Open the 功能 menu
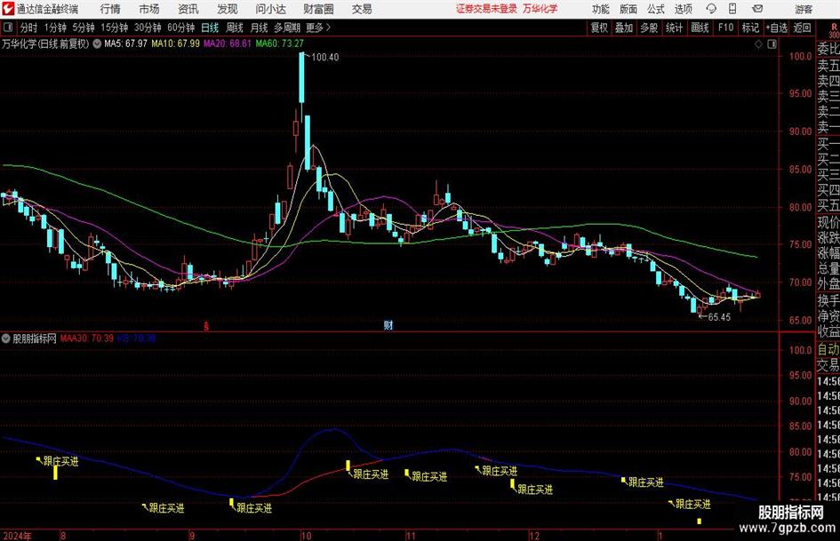 click(601, 9)
